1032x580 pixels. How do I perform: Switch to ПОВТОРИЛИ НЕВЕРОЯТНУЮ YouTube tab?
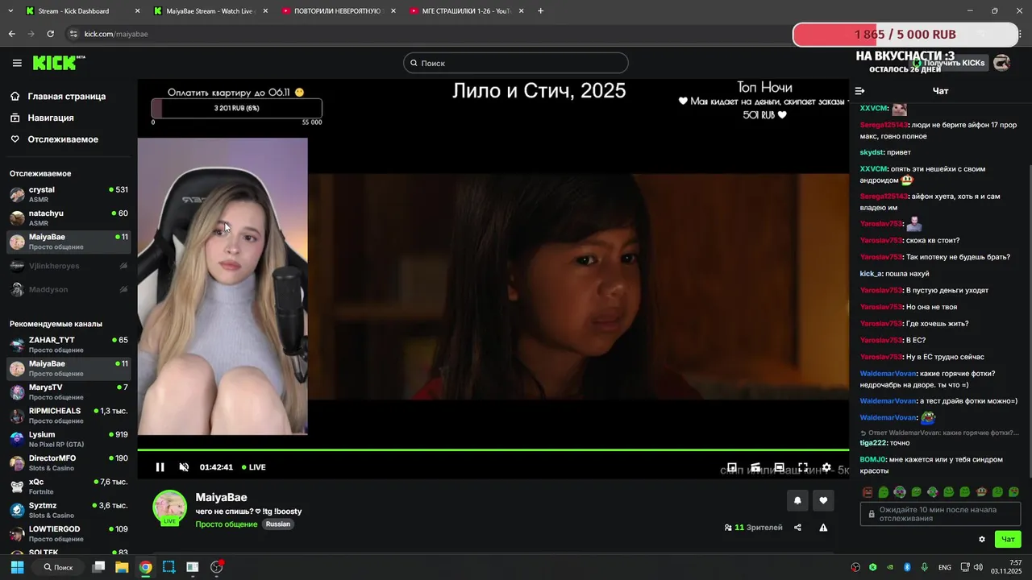[337, 11]
